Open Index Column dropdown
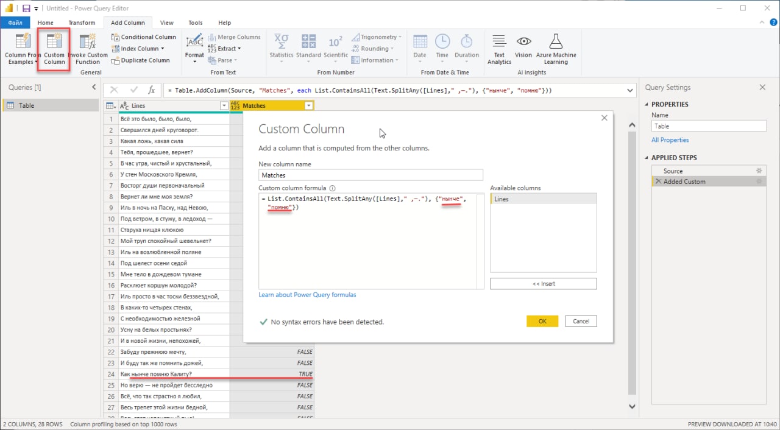The height and width of the screenshot is (430, 780). pos(161,49)
